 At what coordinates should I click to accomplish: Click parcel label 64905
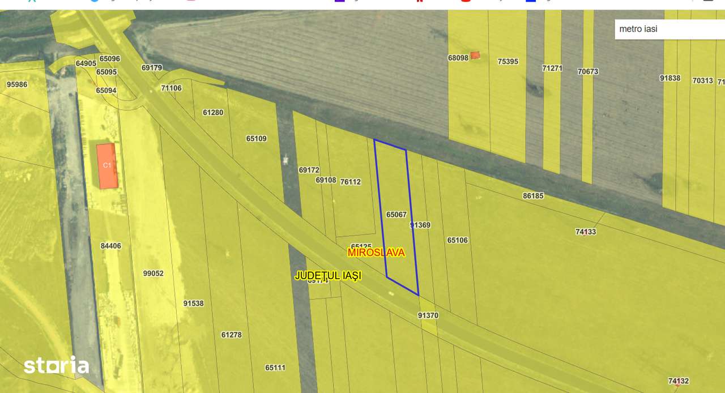86,63
